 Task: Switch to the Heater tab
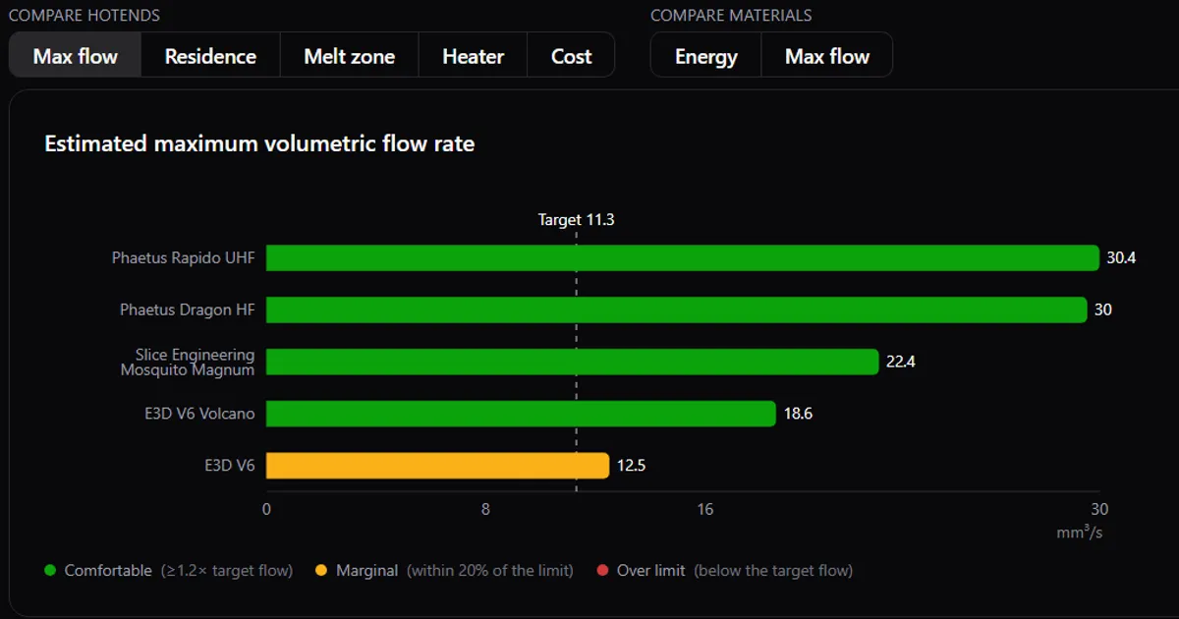coord(473,55)
